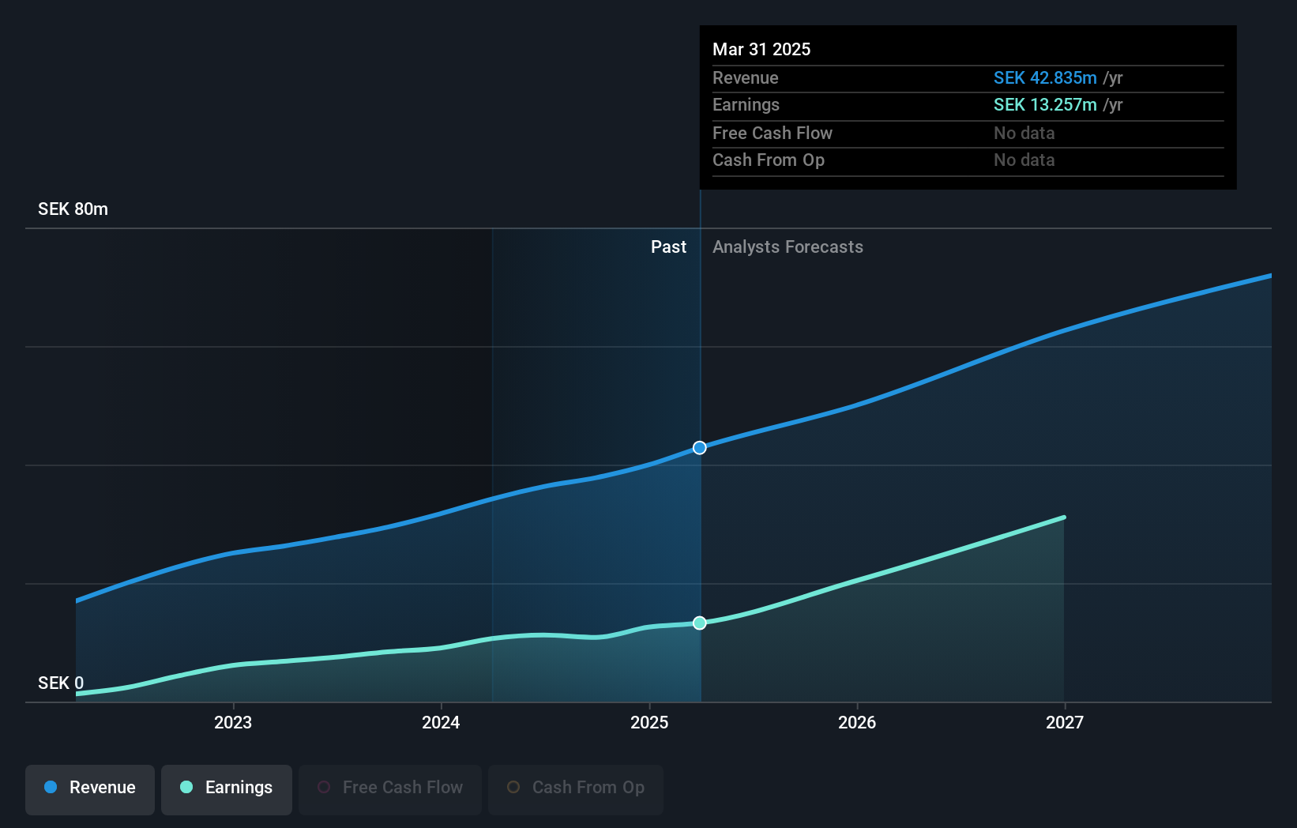Click the SEK 42.835m revenue value
This screenshot has width=1297, height=828.
1045,77
